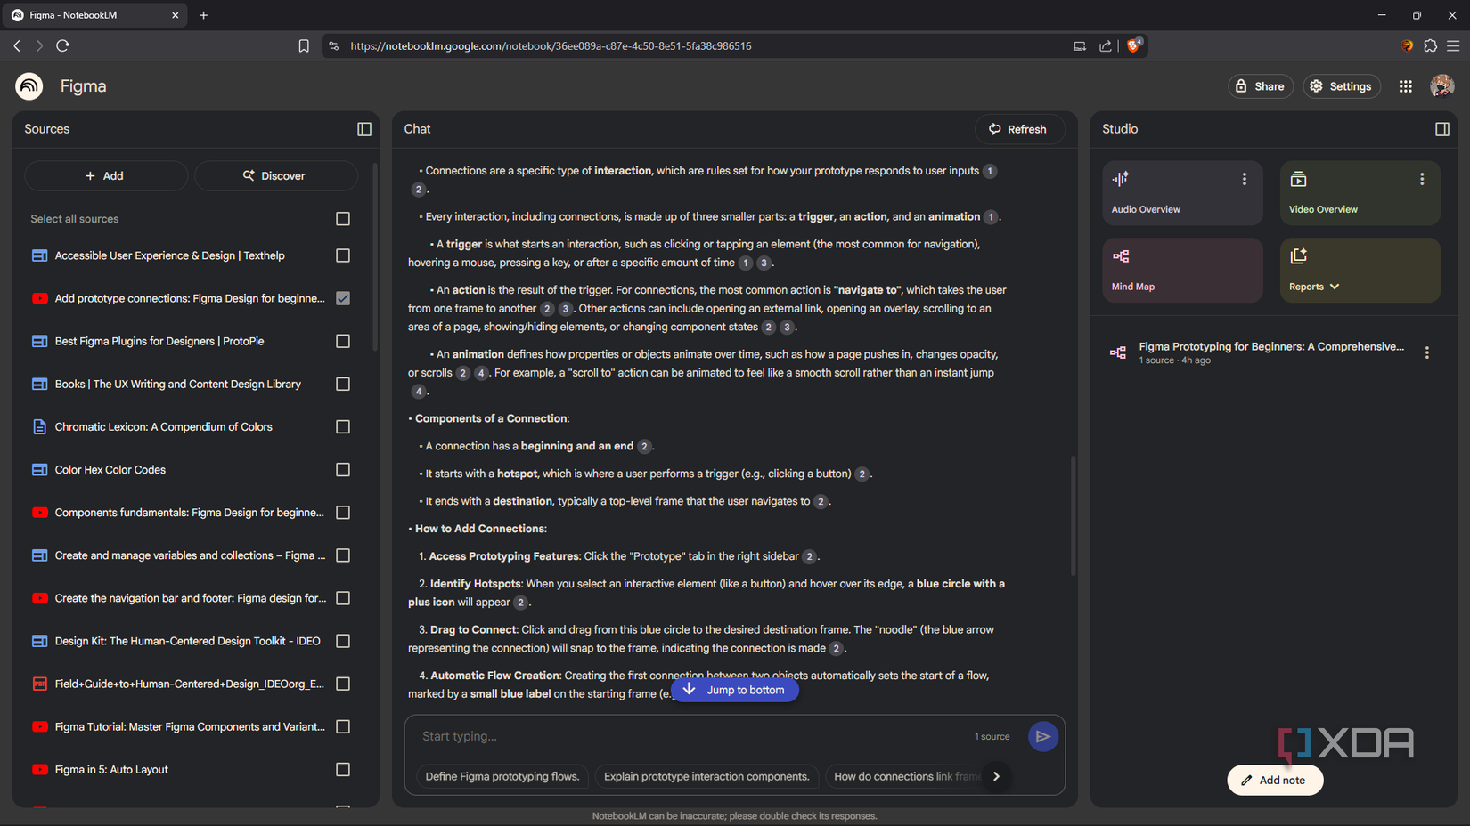
Task: Open the Google apps grid
Action: point(1405,86)
